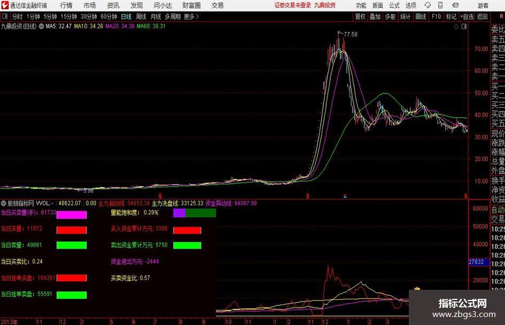Click the MA5: 32.47 indicator label

pos(58,26)
